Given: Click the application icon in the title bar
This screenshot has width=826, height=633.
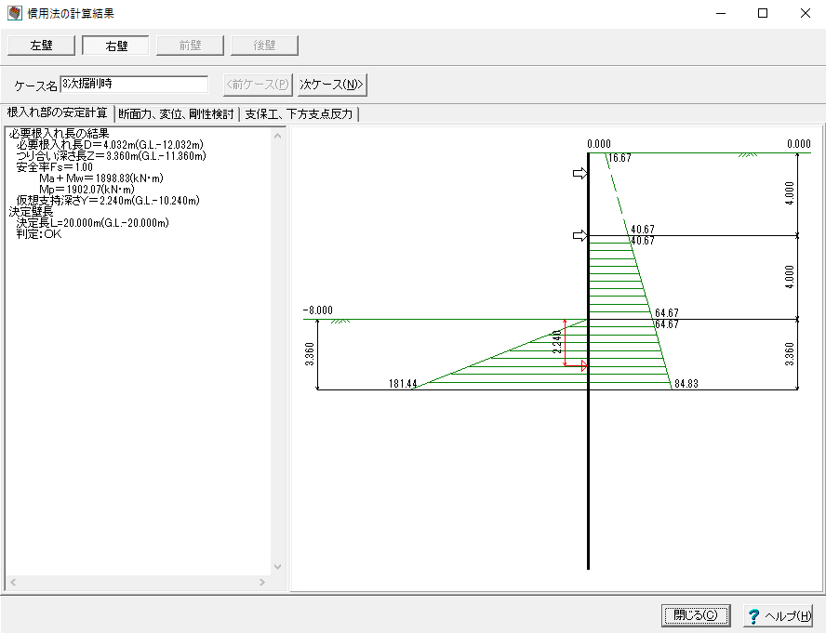Looking at the screenshot, I should click(13, 14).
